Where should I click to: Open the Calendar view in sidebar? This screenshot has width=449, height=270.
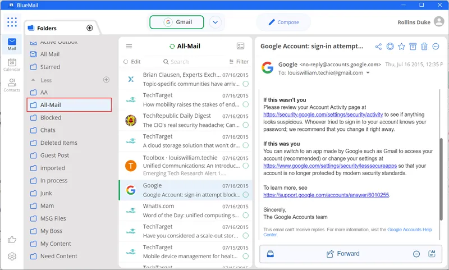tap(12, 65)
